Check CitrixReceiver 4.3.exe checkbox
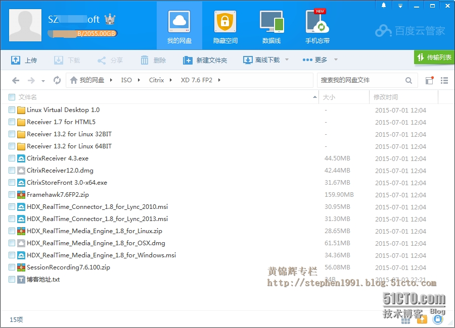455x328 pixels. (x=12, y=158)
